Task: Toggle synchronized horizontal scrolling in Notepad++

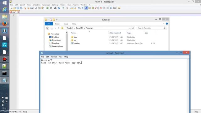Action: [x=75, y=8]
